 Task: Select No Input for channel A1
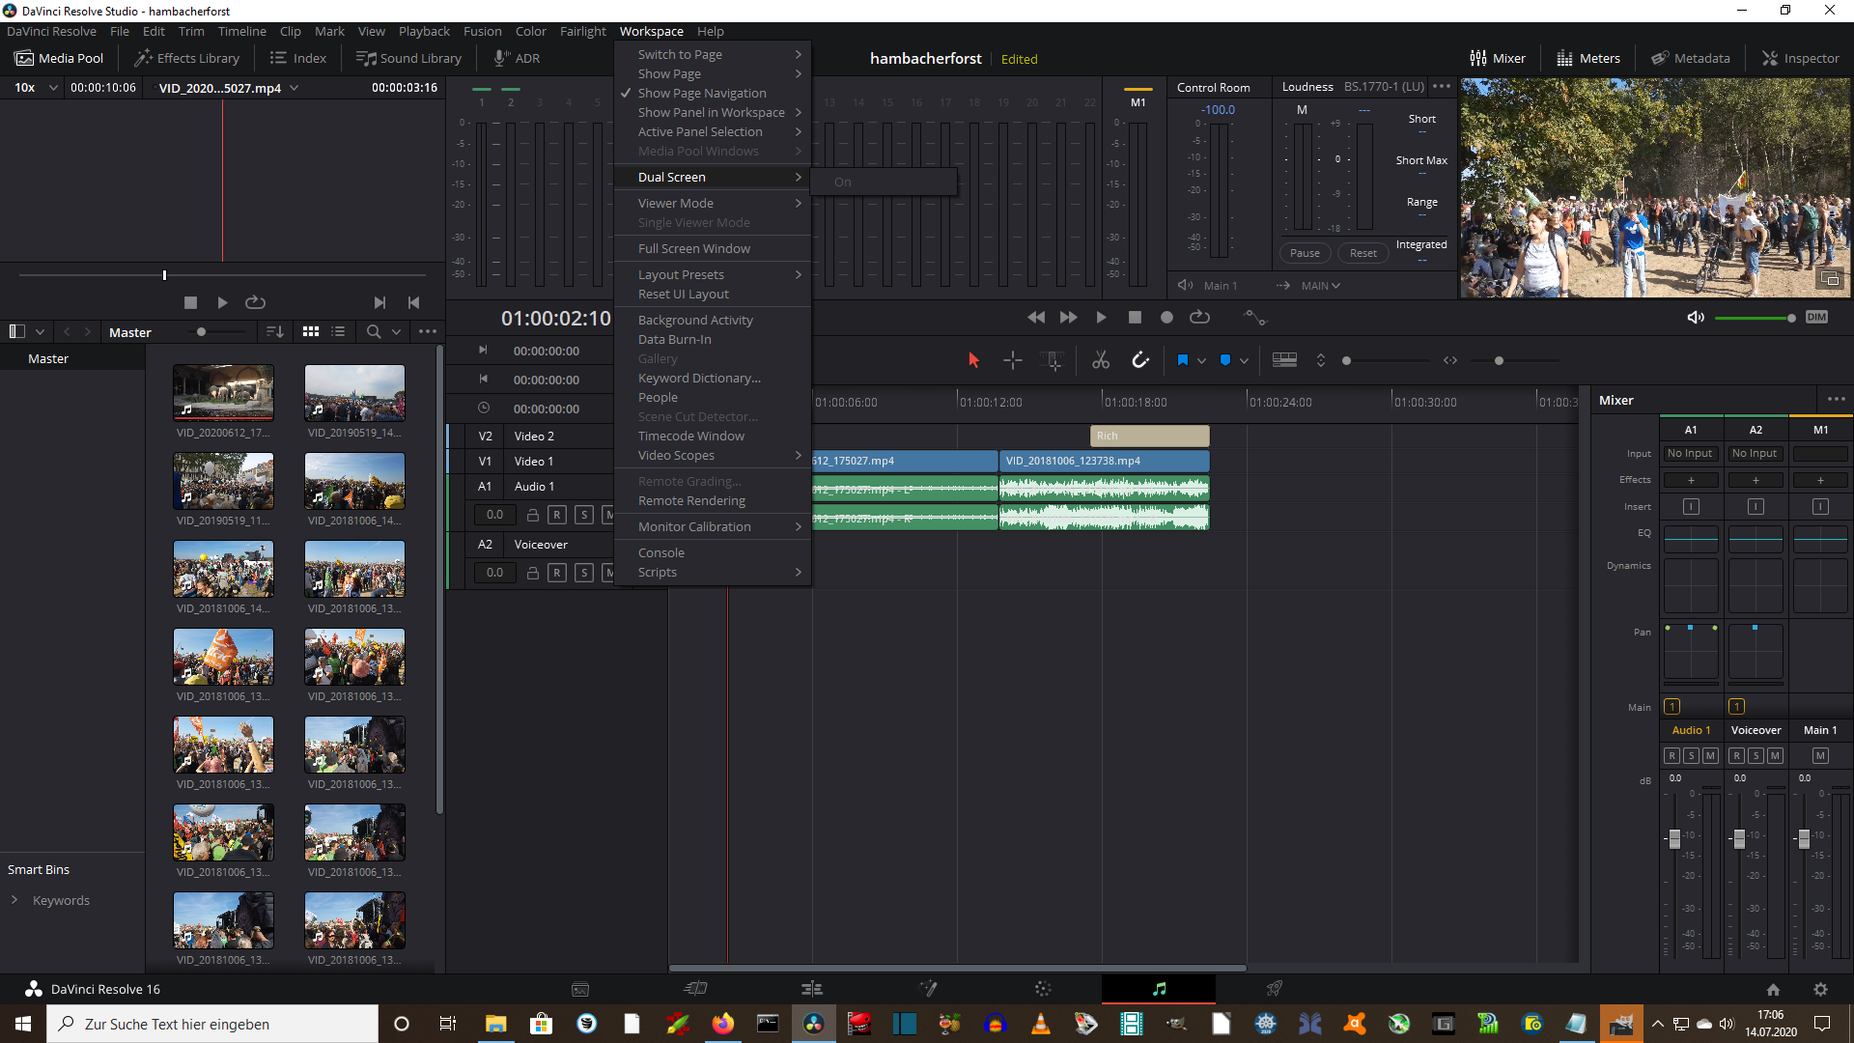coord(1690,453)
